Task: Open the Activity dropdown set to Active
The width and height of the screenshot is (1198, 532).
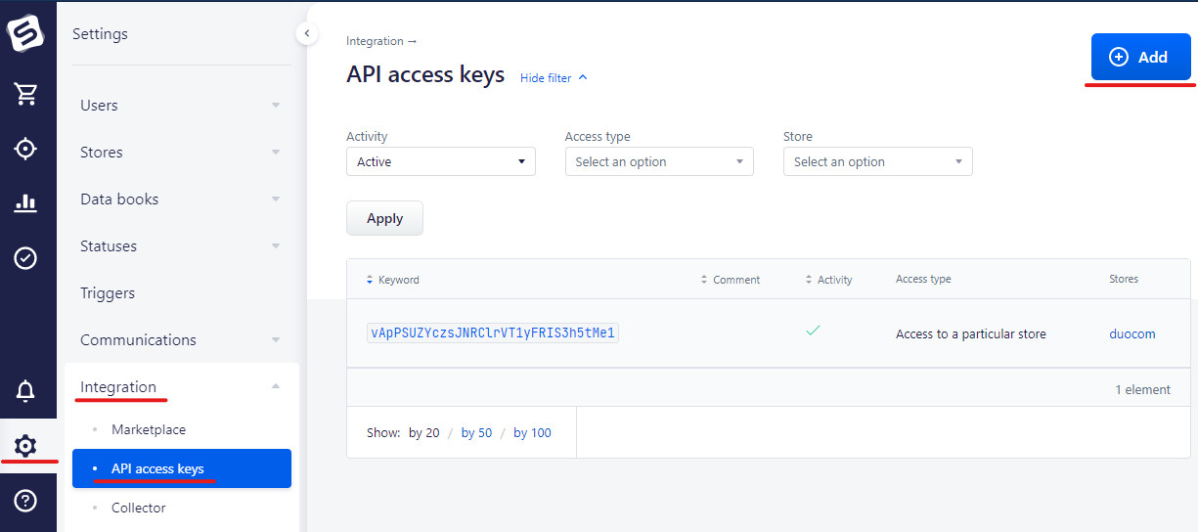Action: [x=440, y=162]
